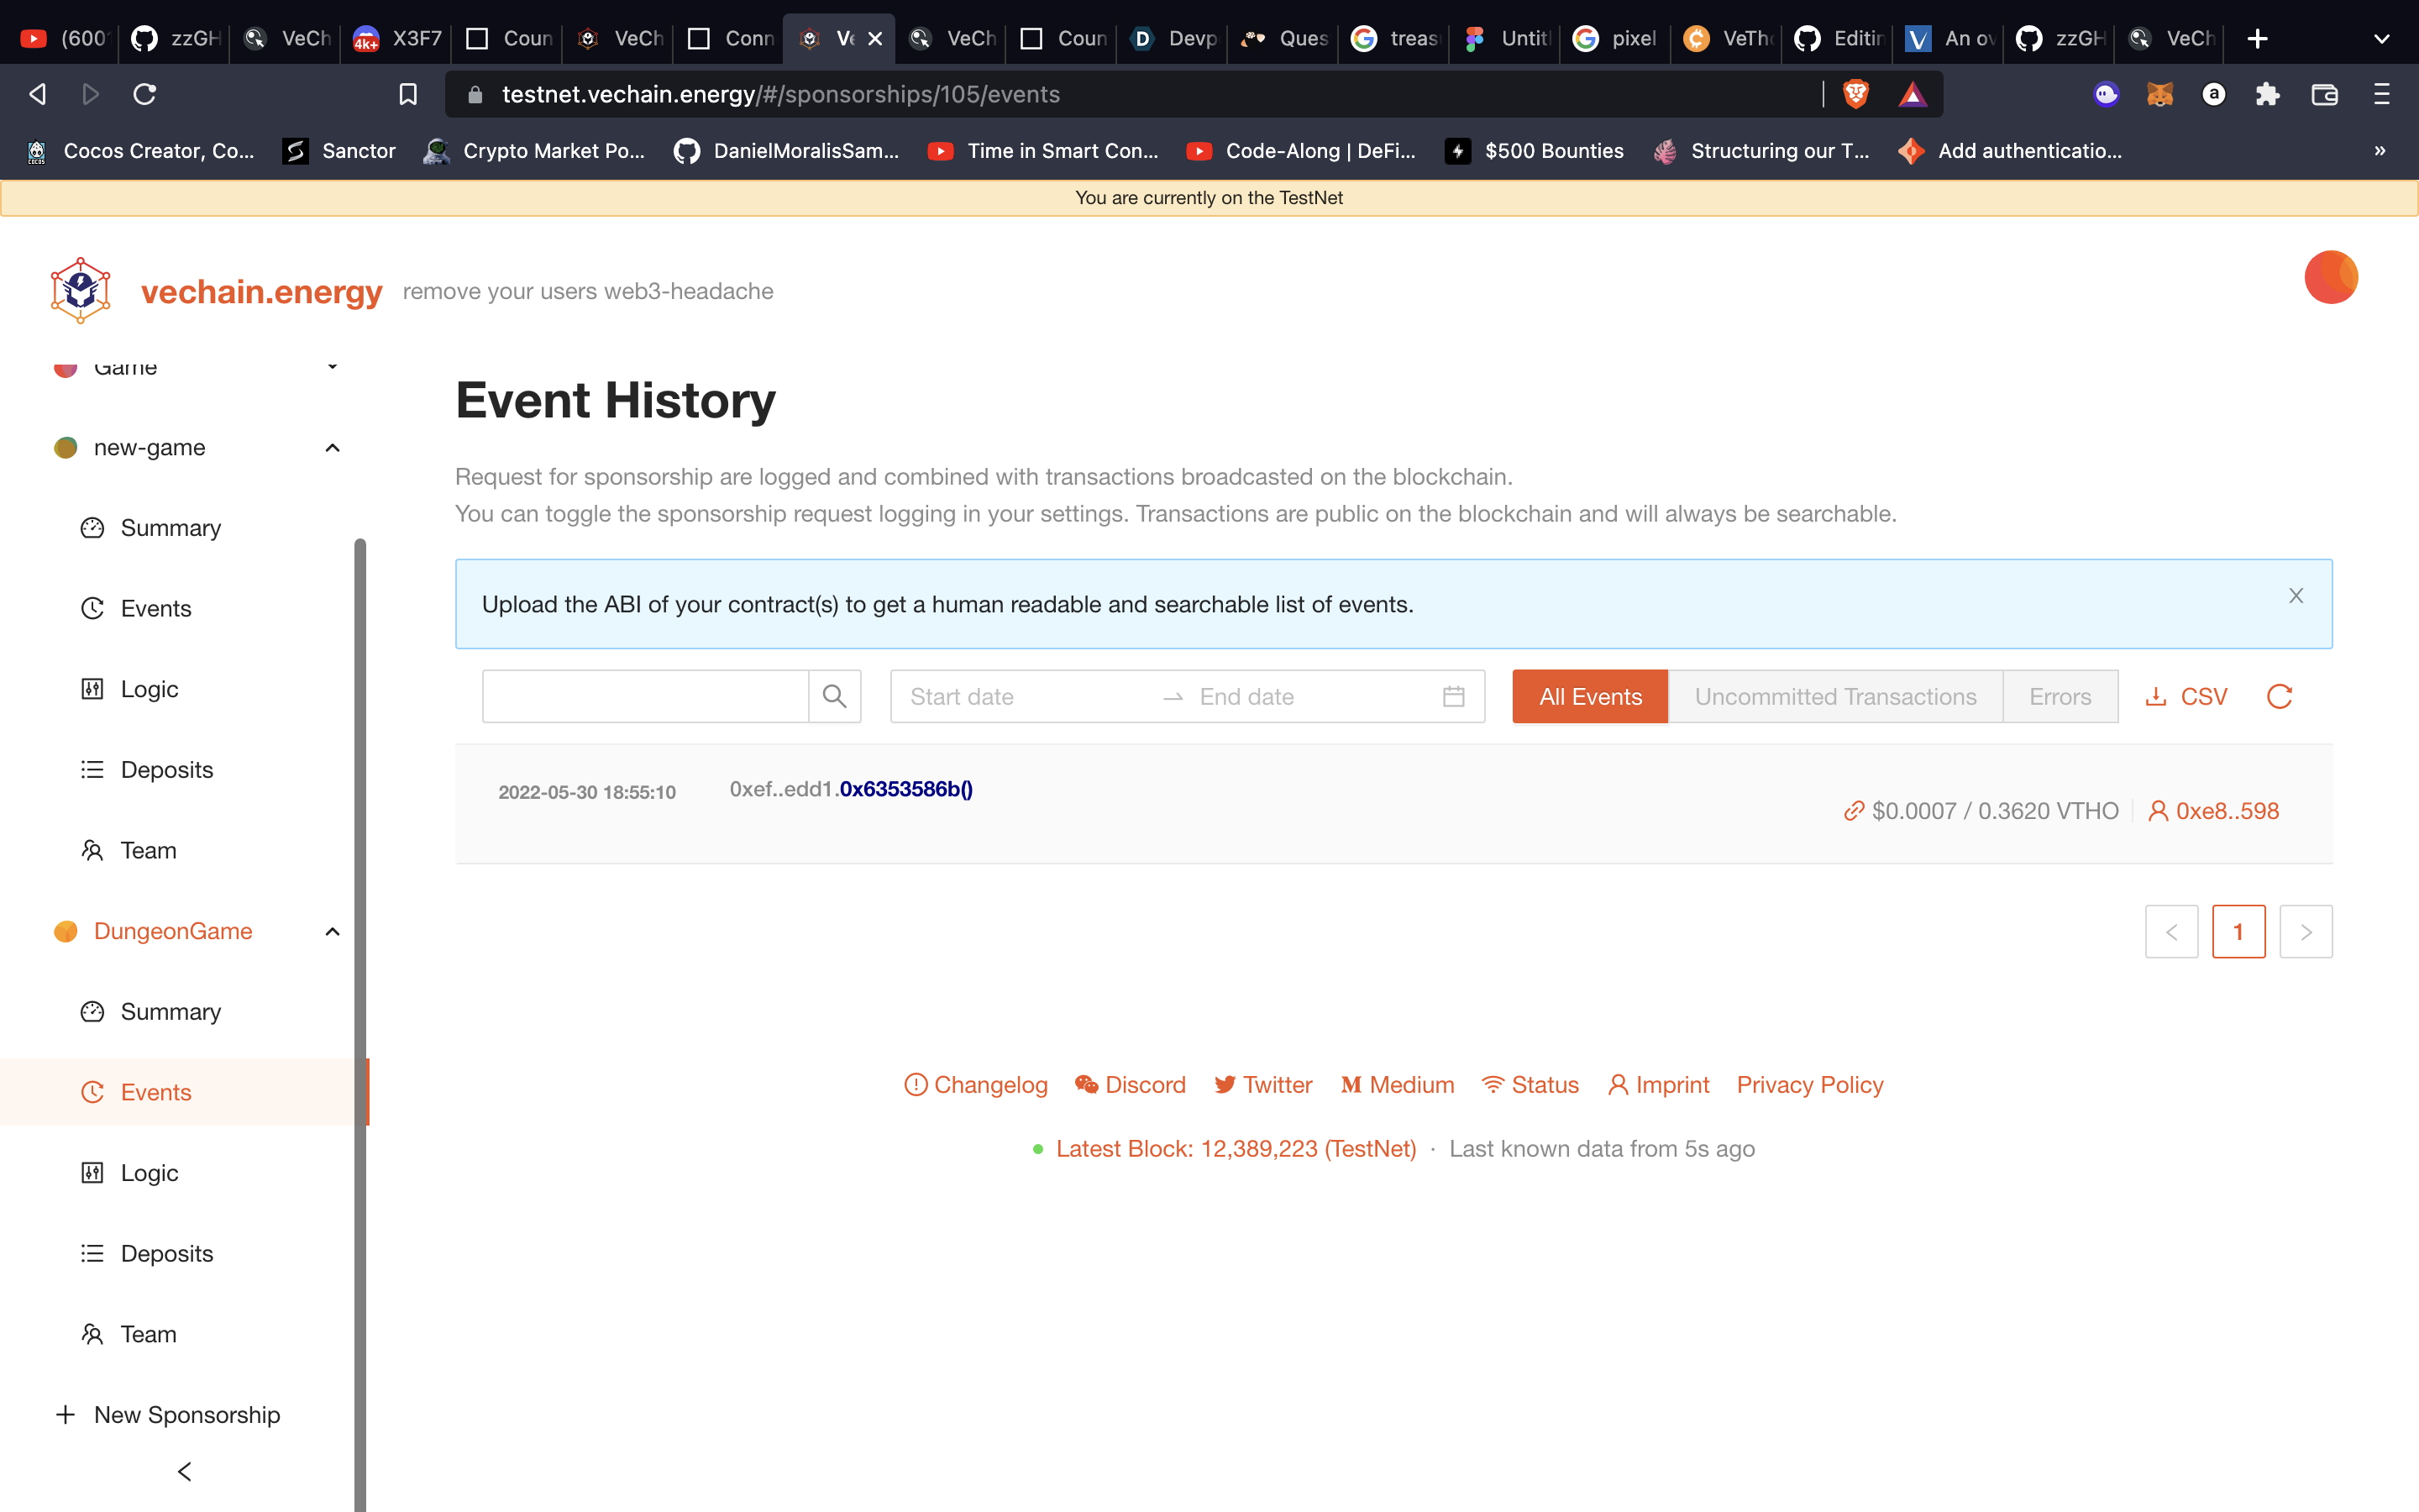The width and height of the screenshot is (2419, 1512).
Task: Click the orange profile avatar circle
Action: (2330, 277)
